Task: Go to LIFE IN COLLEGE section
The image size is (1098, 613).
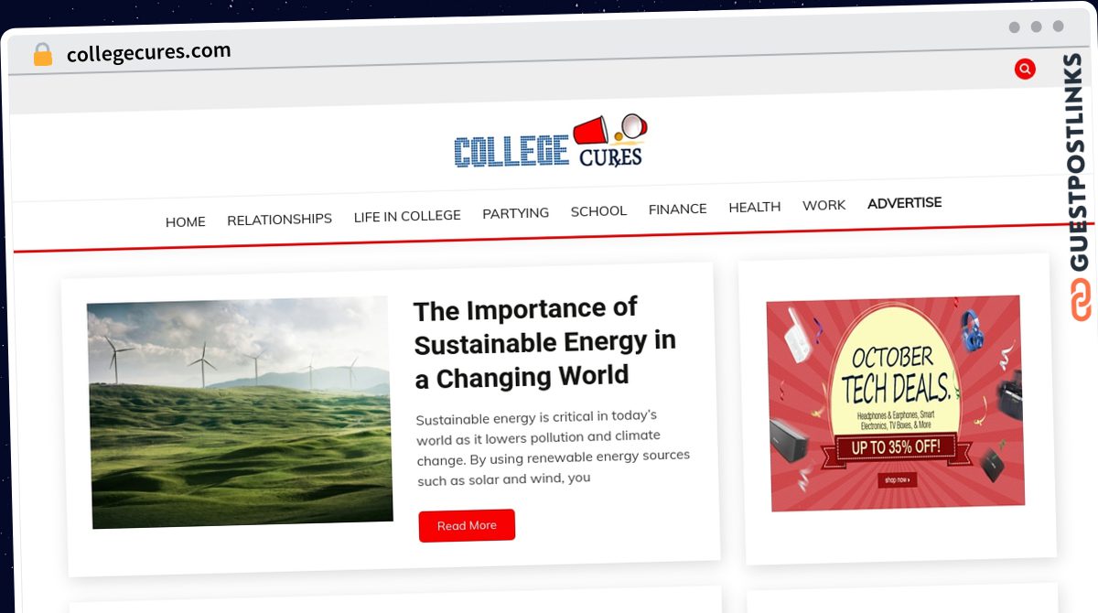Action: [x=407, y=216]
